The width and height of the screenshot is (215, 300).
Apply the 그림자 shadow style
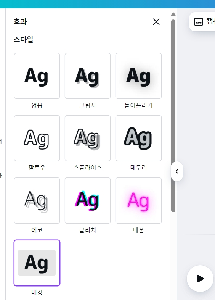point(88,76)
